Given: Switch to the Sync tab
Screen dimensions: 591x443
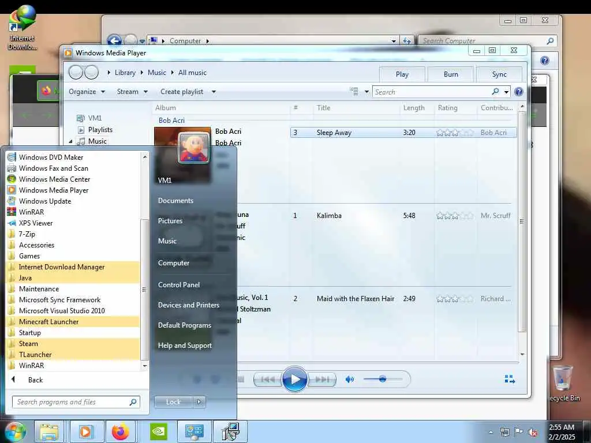Looking at the screenshot, I should [x=499, y=74].
